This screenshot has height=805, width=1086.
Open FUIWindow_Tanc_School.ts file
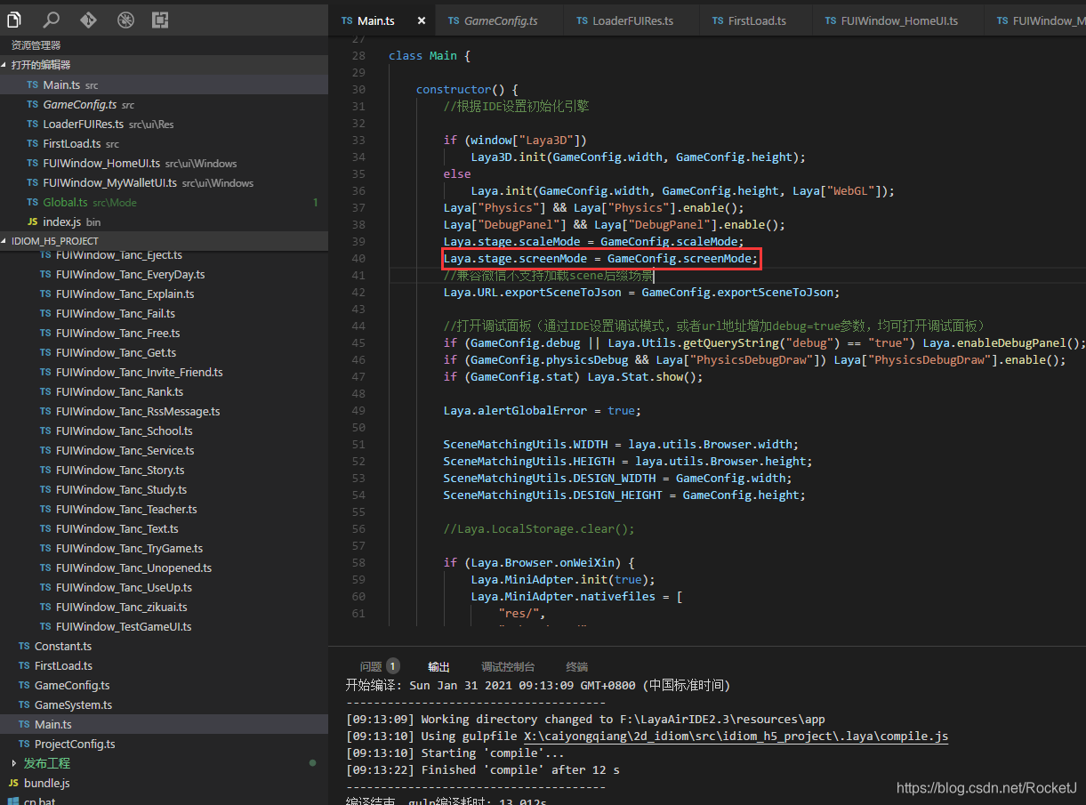click(164, 431)
